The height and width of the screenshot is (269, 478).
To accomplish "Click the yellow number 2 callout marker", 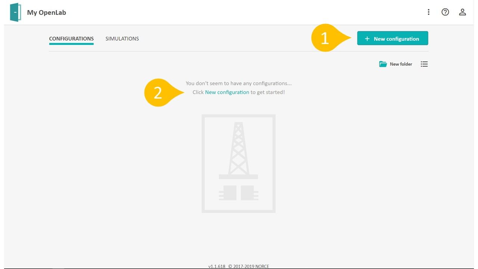I will [158, 93].
